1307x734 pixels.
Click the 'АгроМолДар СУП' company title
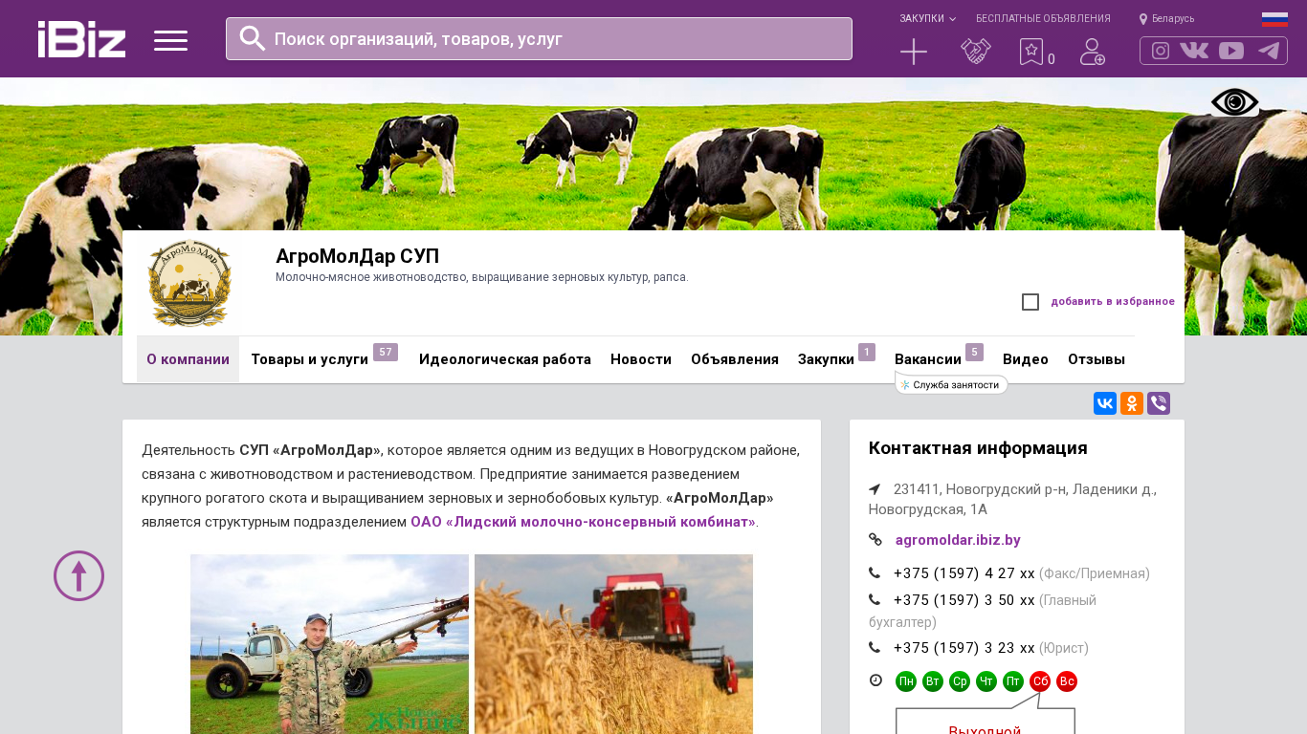(x=357, y=256)
